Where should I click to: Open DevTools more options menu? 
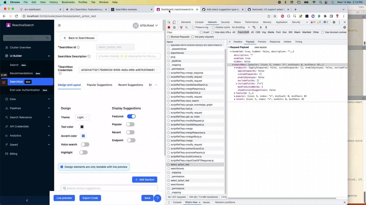click(x=339, y=22)
